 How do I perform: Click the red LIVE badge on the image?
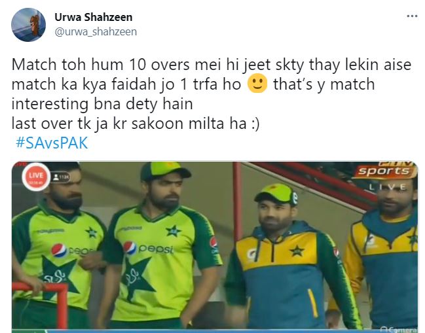[x=36, y=177]
